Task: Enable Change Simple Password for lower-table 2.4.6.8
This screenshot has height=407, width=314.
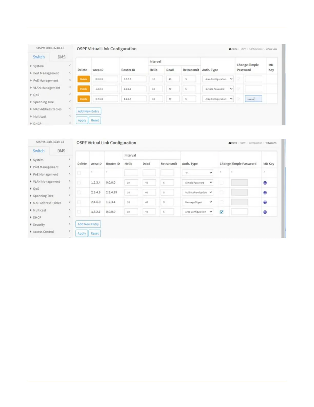Action: click(222, 202)
